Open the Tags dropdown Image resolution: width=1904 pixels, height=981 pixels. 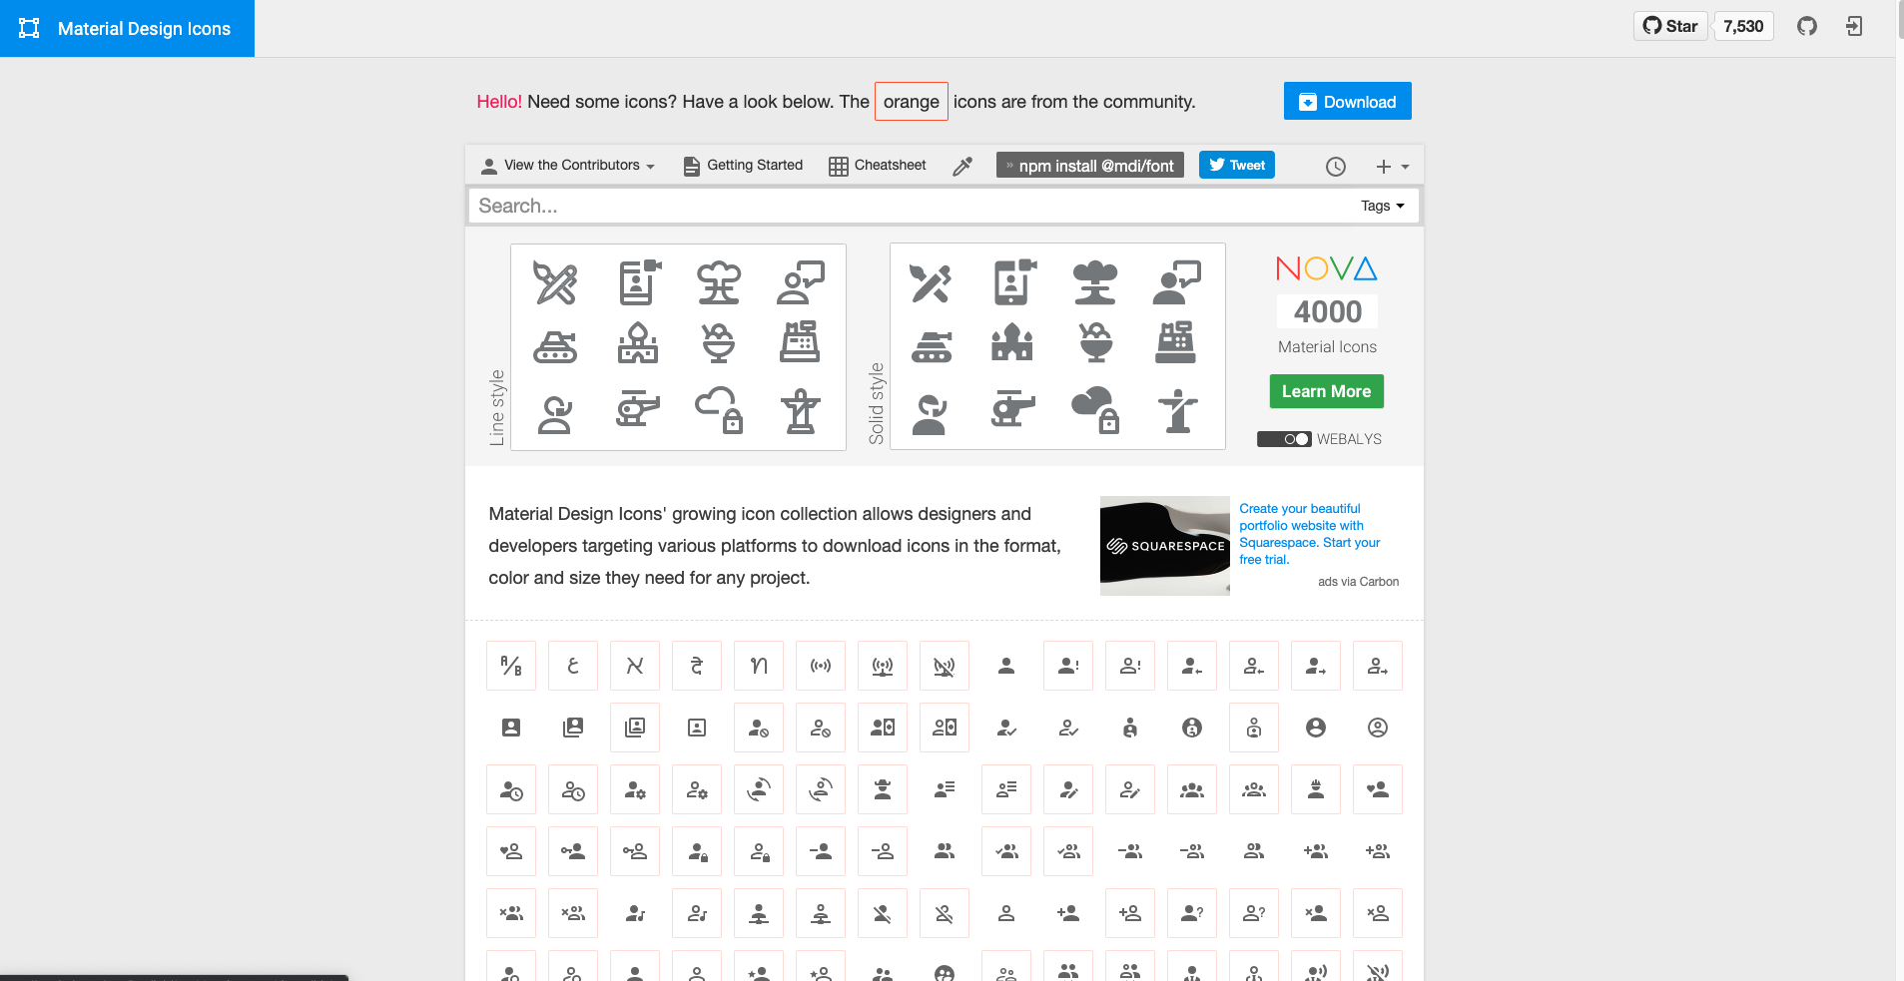pyautogui.click(x=1383, y=206)
